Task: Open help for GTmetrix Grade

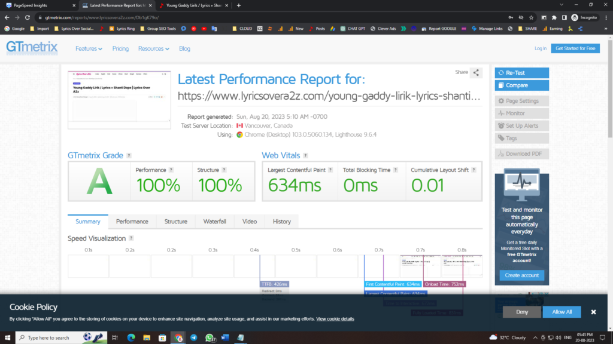Action: (x=129, y=156)
